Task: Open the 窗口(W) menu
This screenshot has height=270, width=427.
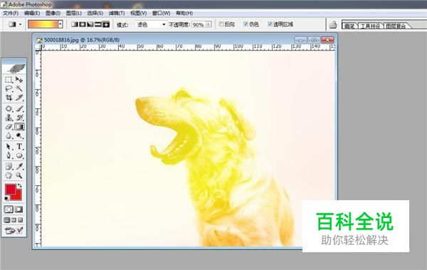Action: (x=162, y=13)
